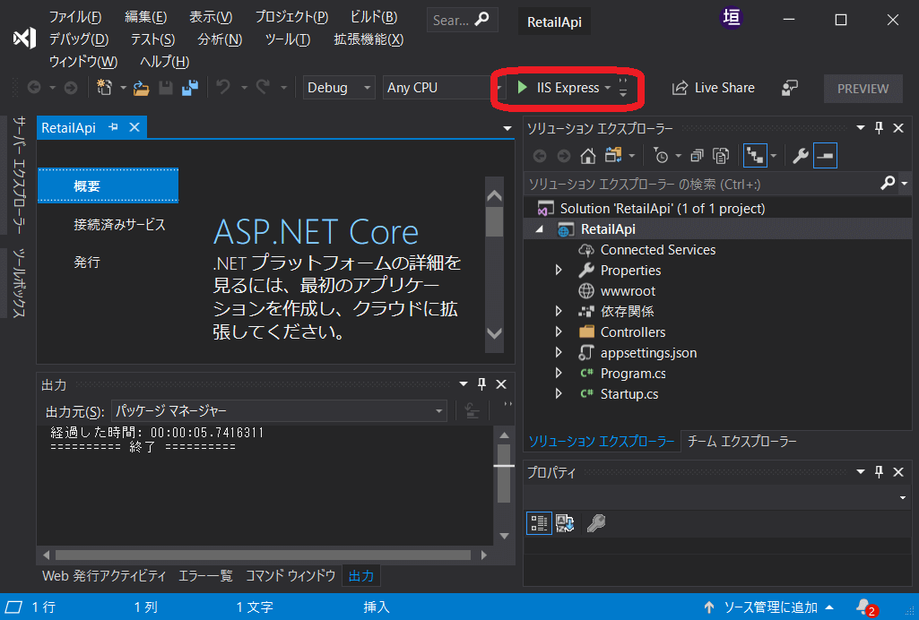Switch to エラー一覧 tab
This screenshot has height=620, width=919.
point(205,576)
